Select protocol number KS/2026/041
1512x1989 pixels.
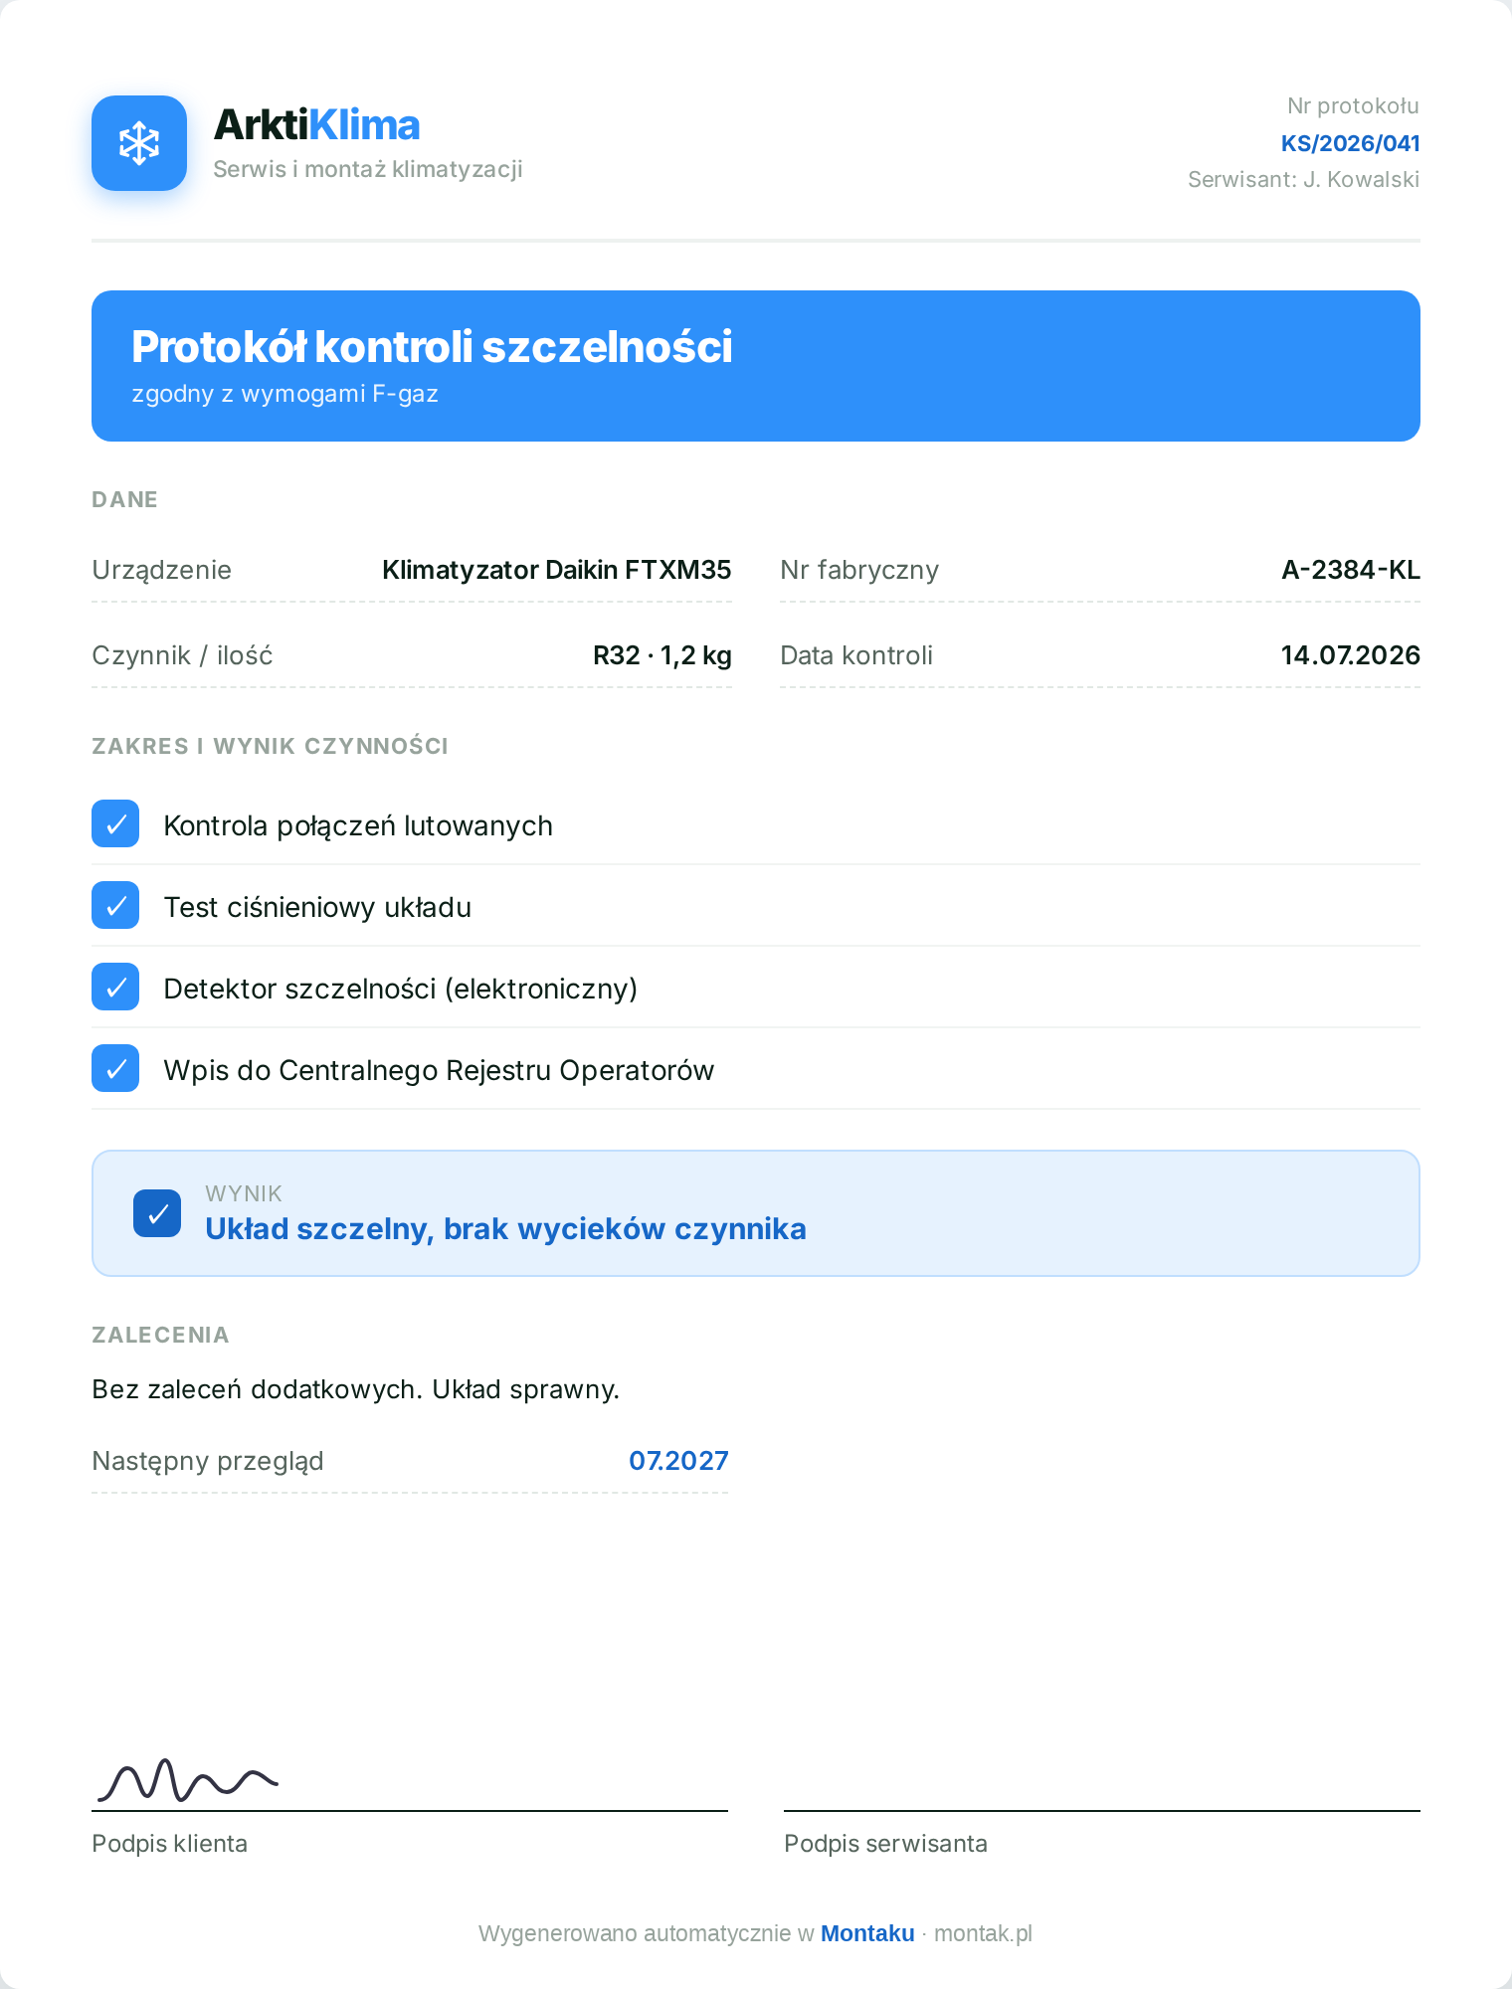point(1350,143)
